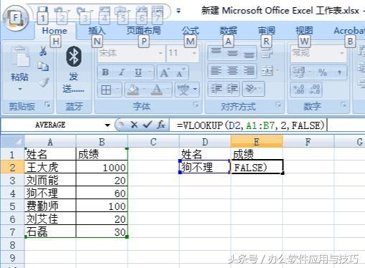
Task: Click the Borders grid icon
Action: (106, 90)
